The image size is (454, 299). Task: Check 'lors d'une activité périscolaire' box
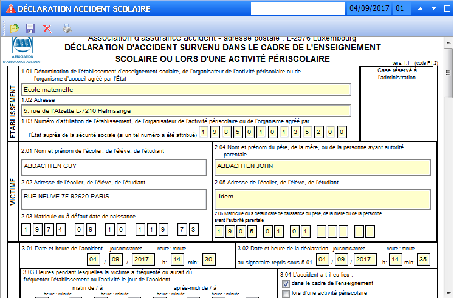[x=286, y=294]
